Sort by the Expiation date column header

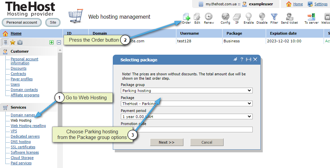click(295, 33)
